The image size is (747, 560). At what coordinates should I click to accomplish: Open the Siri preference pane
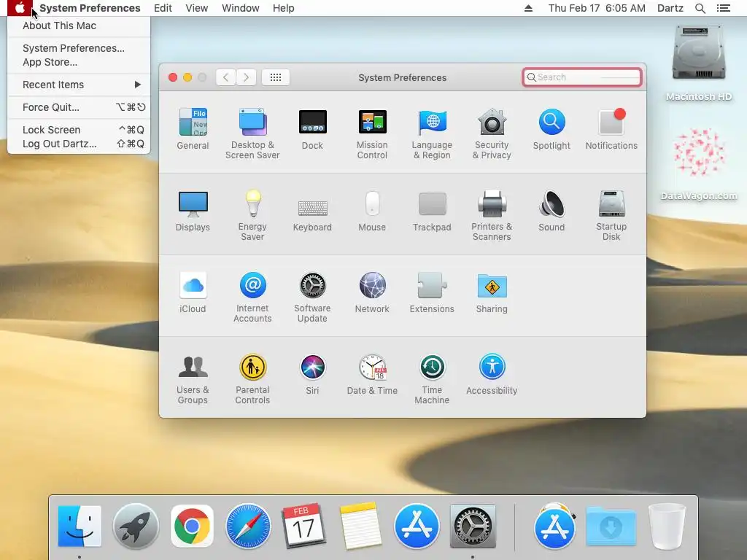312,374
